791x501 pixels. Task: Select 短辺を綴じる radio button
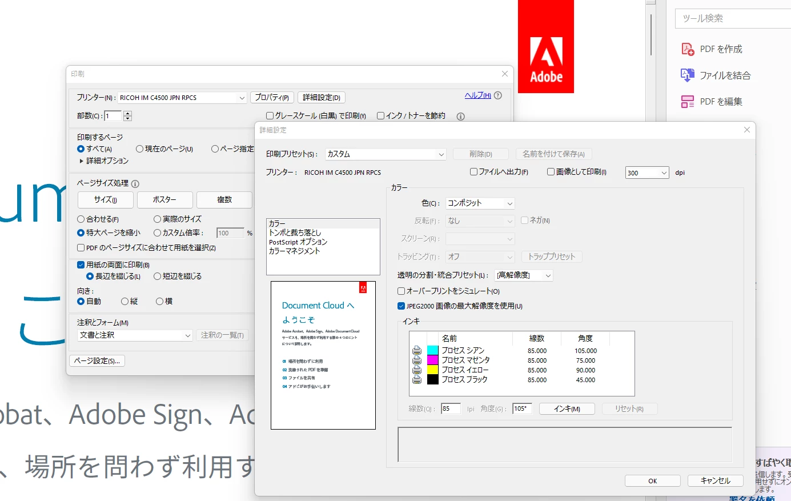coord(157,276)
